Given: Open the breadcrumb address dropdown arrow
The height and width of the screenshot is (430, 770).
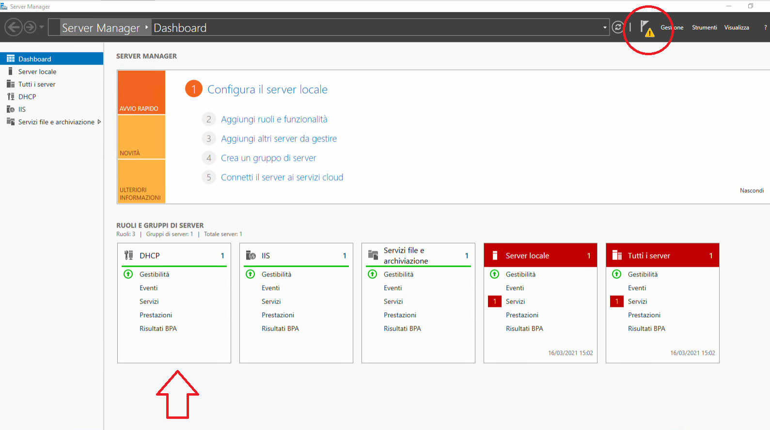Looking at the screenshot, I should click(x=605, y=28).
